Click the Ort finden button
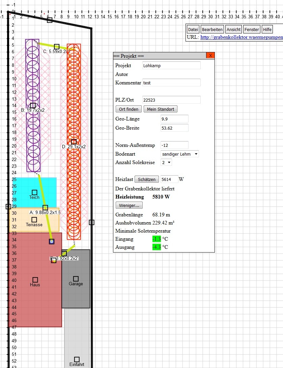 pos(129,109)
